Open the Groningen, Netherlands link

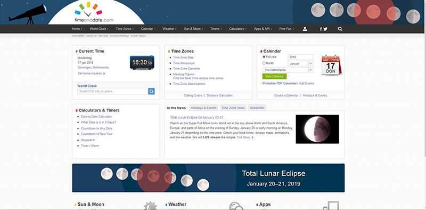[93, 68]
